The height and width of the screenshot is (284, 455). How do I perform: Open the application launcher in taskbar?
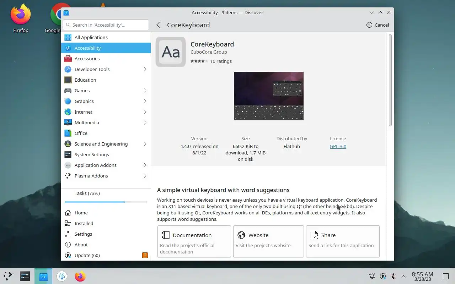point(8,276)
